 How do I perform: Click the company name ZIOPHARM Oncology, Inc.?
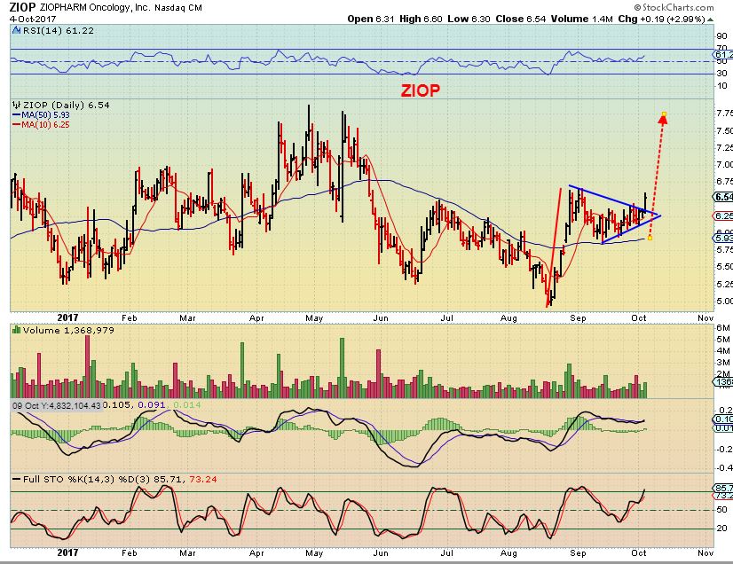click(x=95, y=7)
